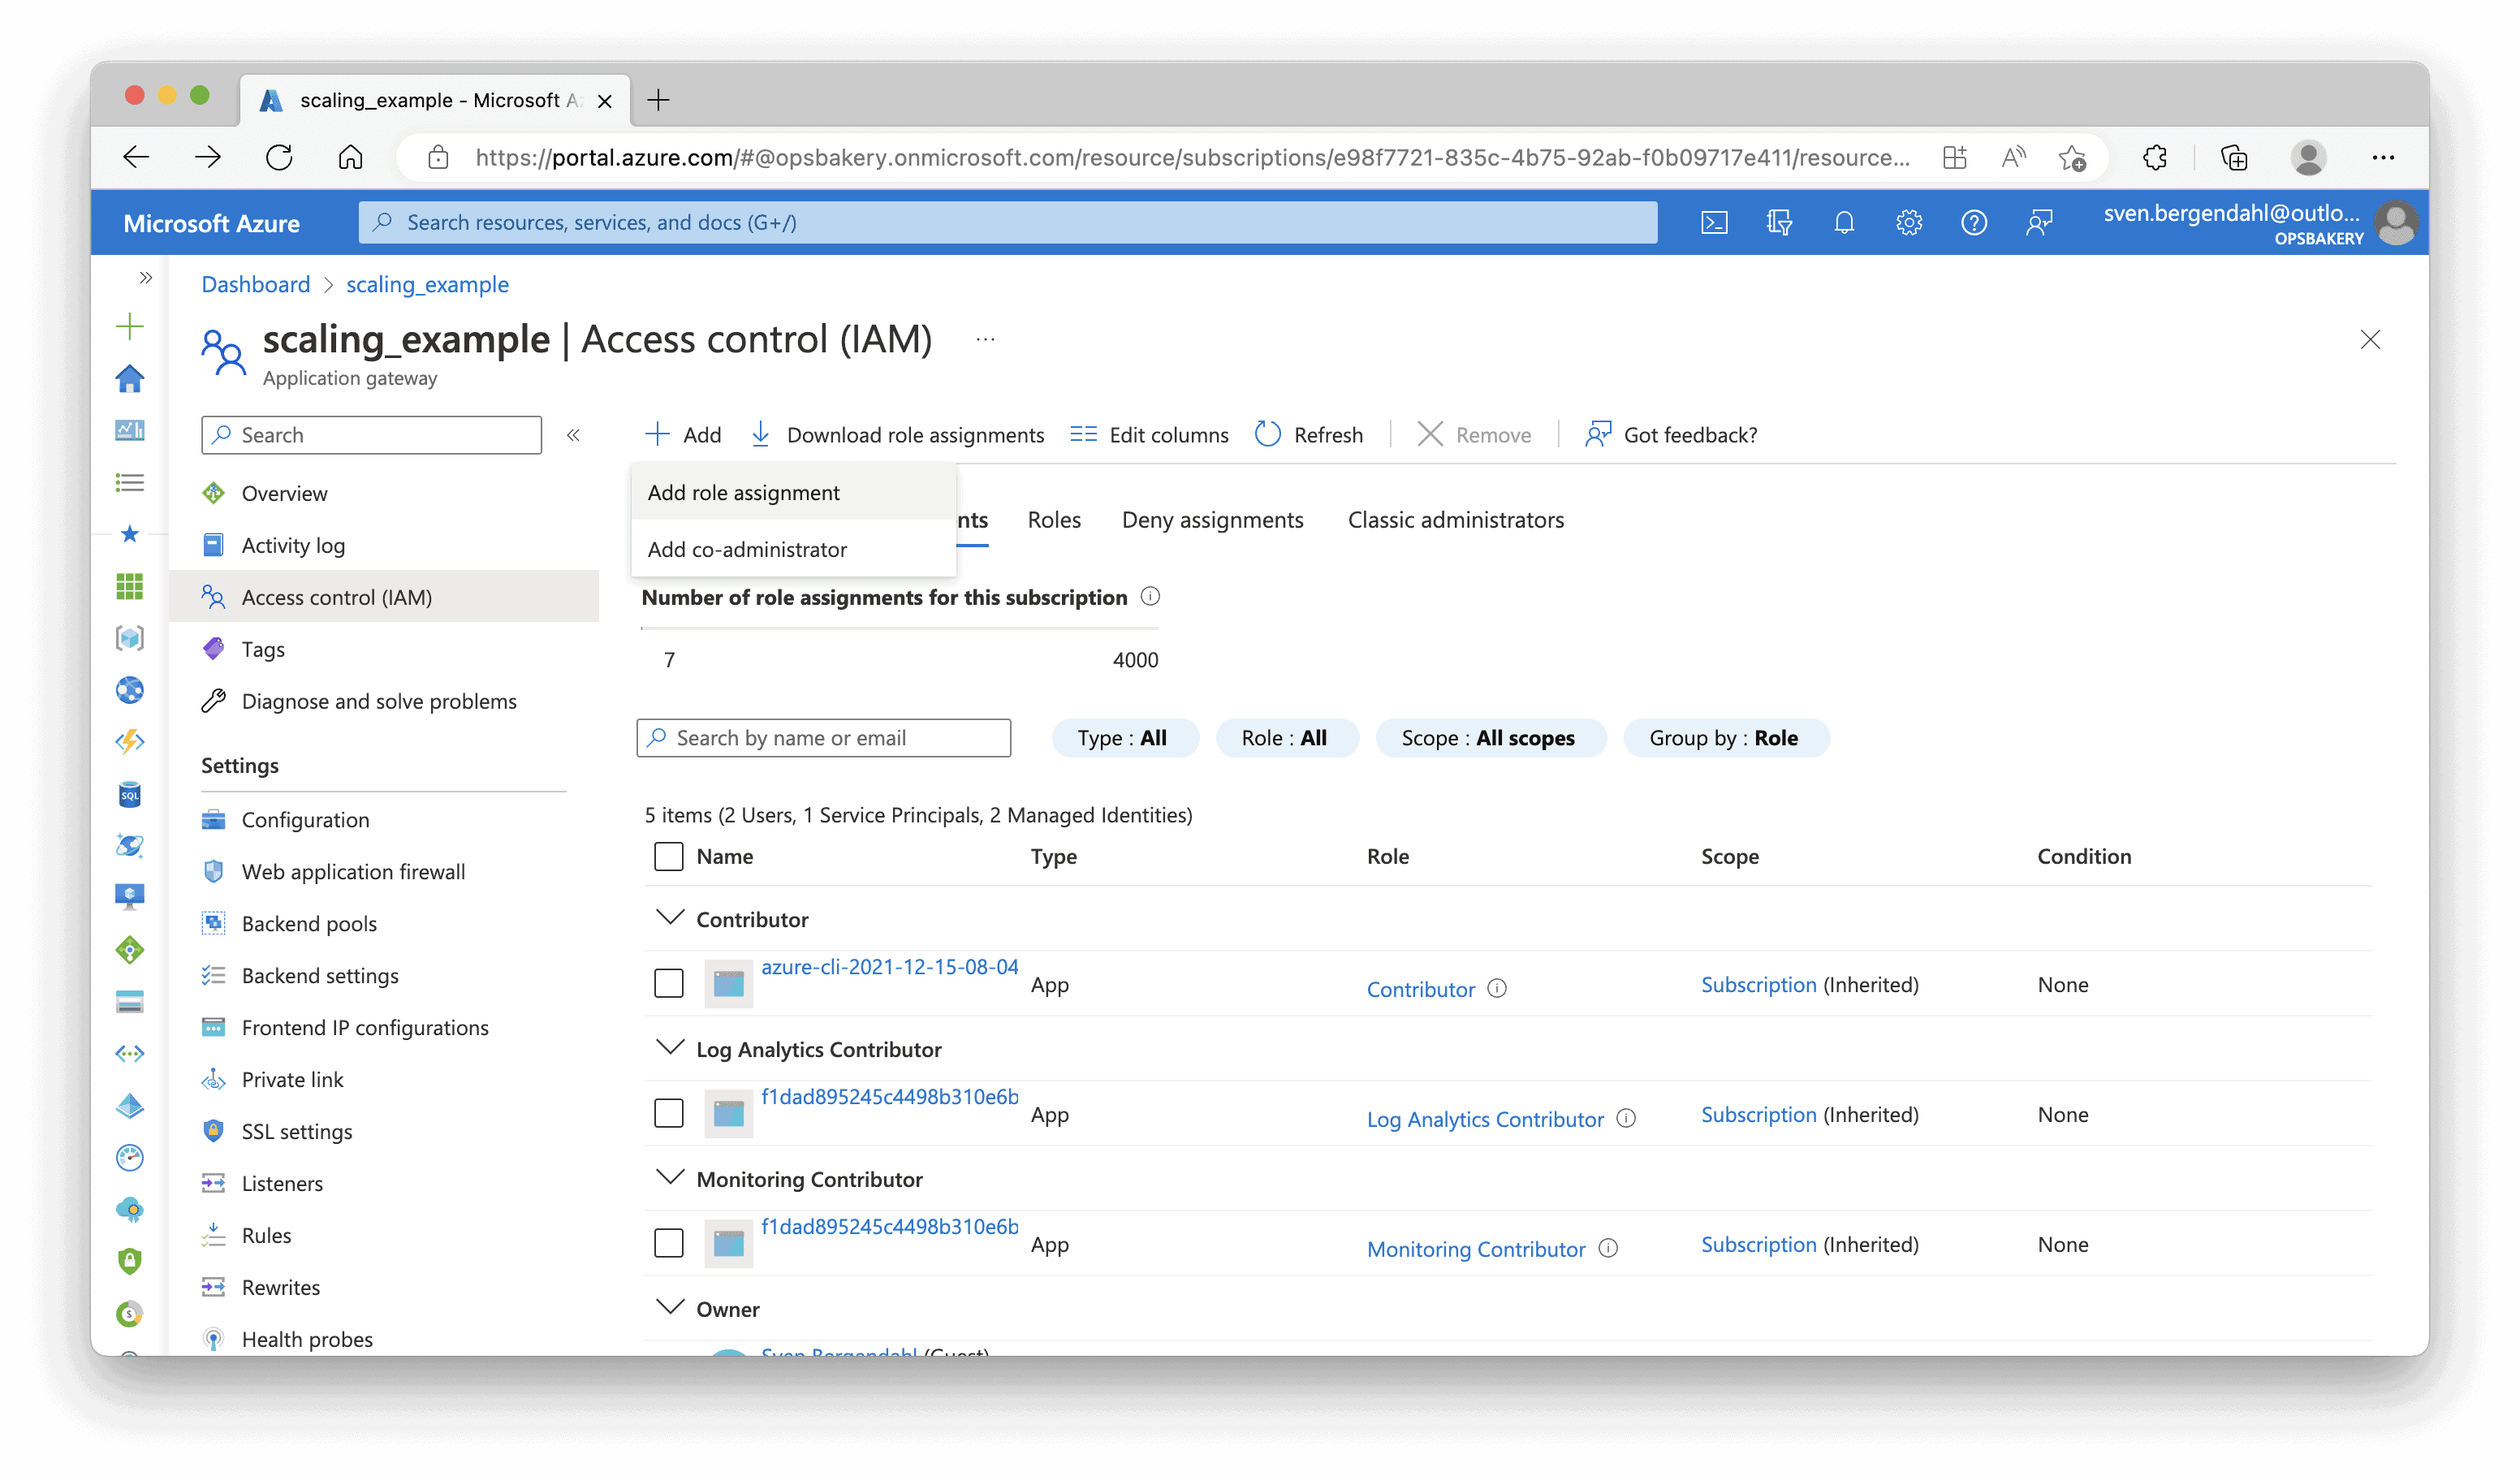The image size is (2520, 1476).
Task: Click the help question mark icon
Action: pyautogui.click(x=1973, y=222)
